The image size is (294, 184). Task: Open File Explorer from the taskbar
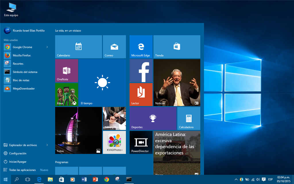tap(50, 179)
